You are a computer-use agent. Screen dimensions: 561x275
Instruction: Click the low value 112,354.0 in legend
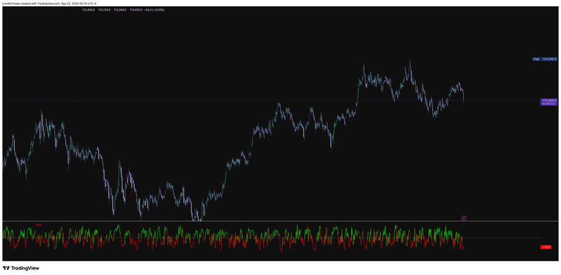[120, 9]
